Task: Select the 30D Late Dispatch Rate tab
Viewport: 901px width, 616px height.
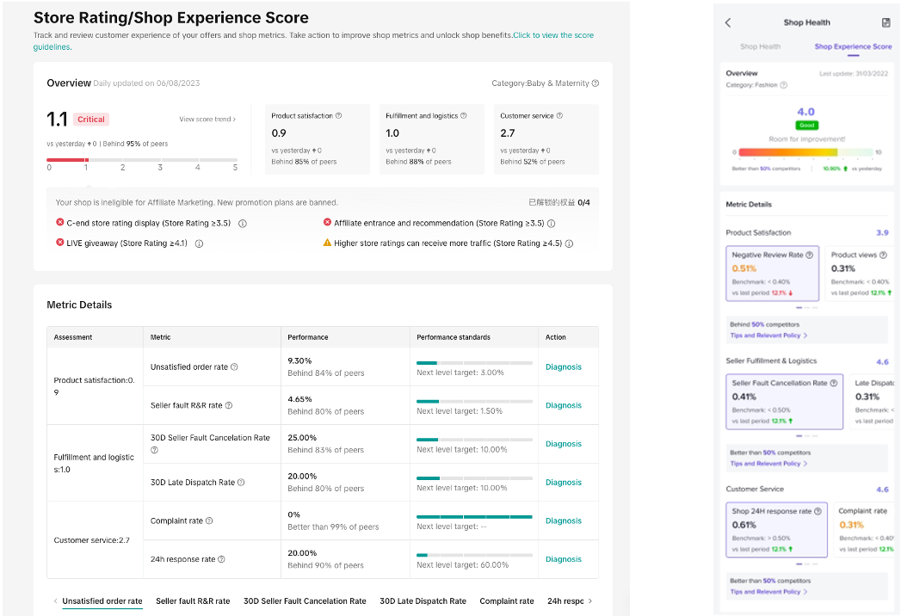Action: (x=423, y=601)
